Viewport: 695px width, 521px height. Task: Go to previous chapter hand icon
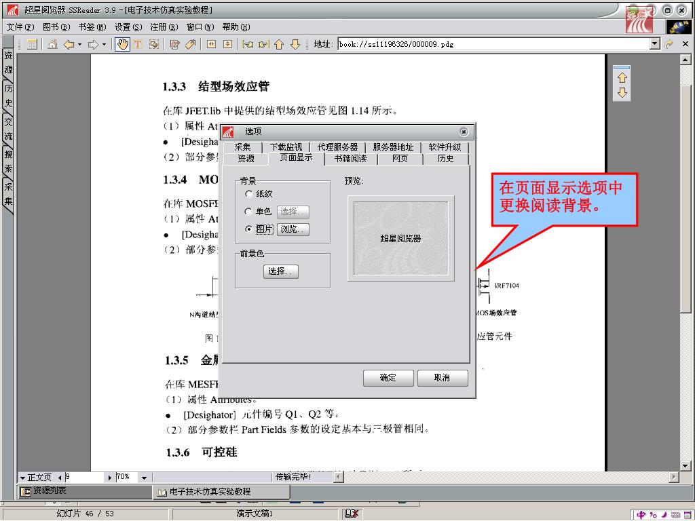[x=248, y=44]
